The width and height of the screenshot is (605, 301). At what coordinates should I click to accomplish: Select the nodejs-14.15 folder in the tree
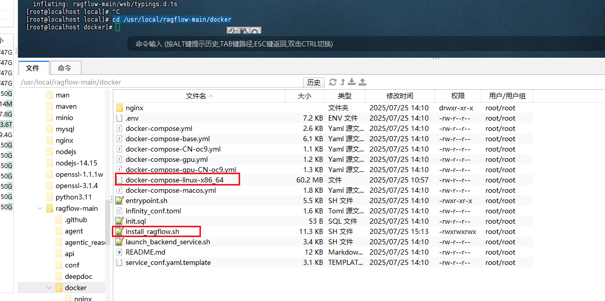pyautogui.click(x=76, y=163)
